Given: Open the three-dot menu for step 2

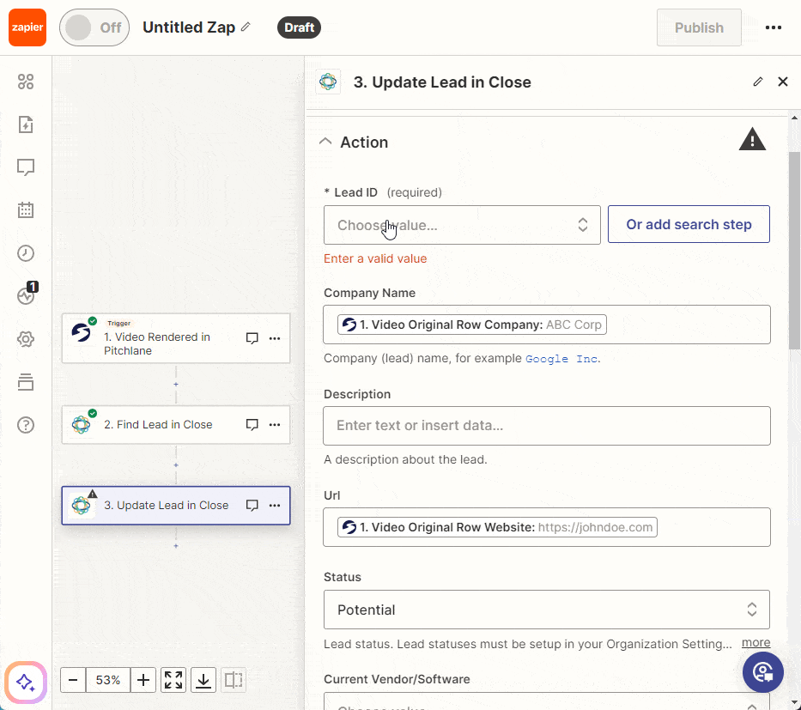Looking at the screenshot, I should tap(275, 424).
